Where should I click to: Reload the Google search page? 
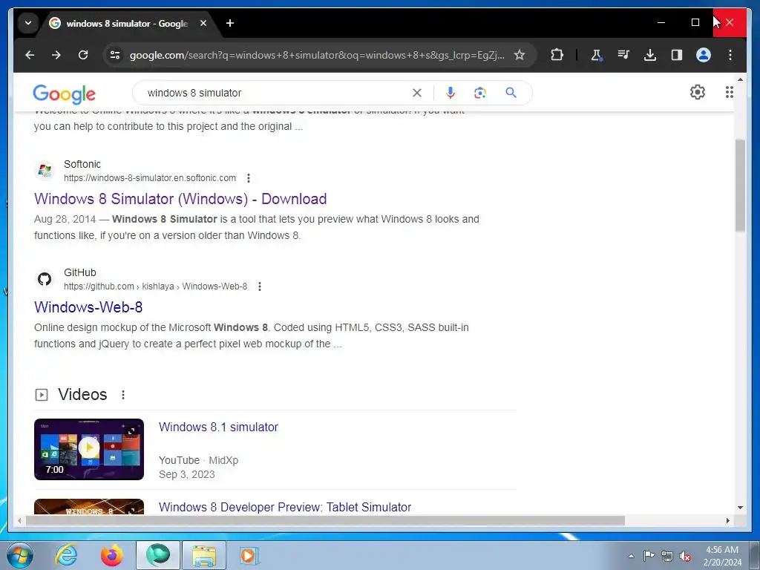pos(83,55)
